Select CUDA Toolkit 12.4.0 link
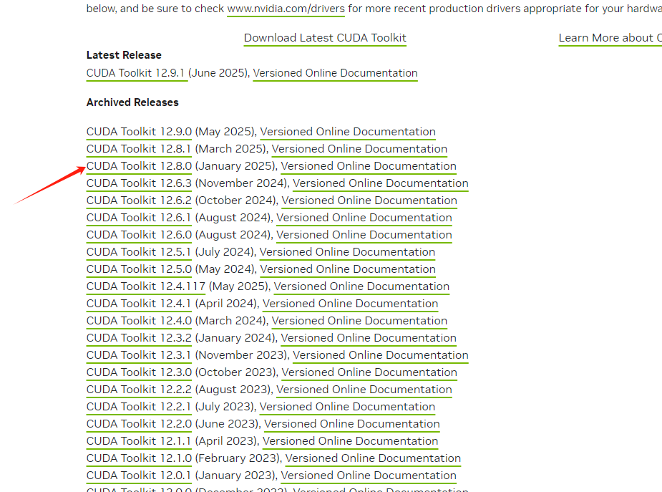Image resolution: width=662 pixels, height=492 pixels. click(x=139, y=321)
